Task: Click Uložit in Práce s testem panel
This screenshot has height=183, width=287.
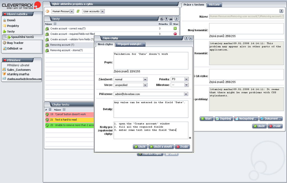Action: pos(260,126)
